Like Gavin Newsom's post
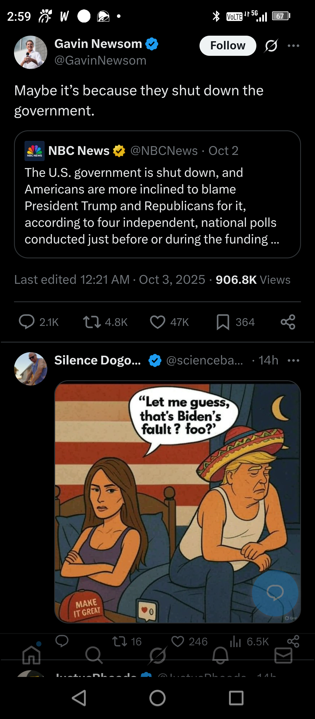This screenshot has height=719, width=315. [157, 322]
